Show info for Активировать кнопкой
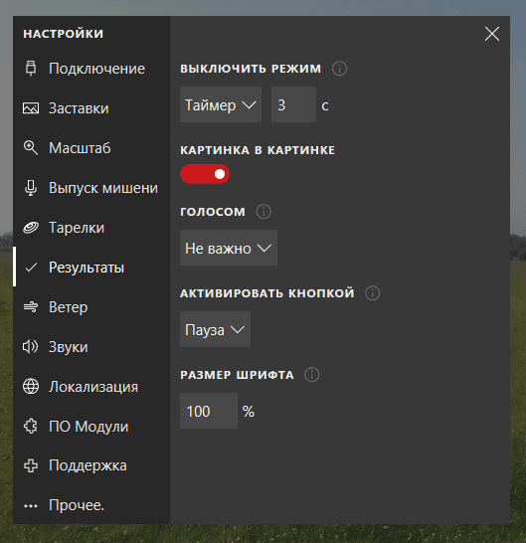This screenshot has height=543, width=526. (373, 293)
